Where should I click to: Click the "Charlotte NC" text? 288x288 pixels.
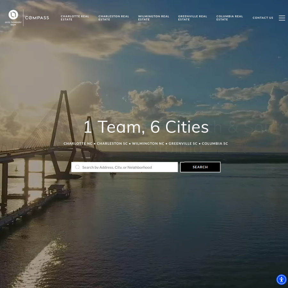point(78,143)
